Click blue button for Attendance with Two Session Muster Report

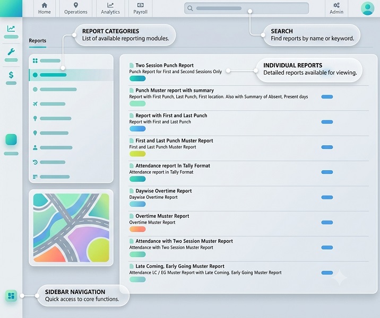(x=327, y=248)
